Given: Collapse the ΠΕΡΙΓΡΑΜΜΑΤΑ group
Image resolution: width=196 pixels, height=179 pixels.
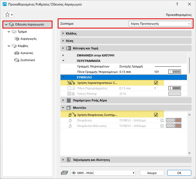Looking at the screenshot, I should (x=63, y=61).
